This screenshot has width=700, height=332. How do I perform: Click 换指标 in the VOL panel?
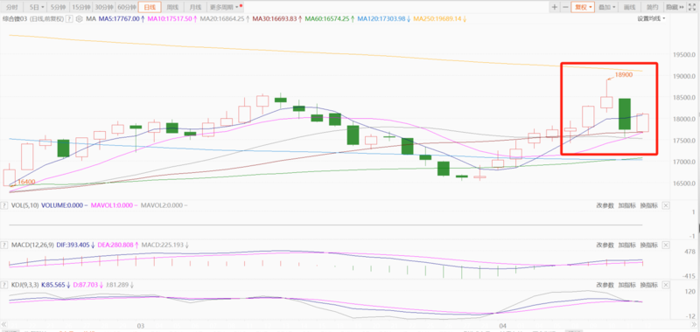[649, 205]
